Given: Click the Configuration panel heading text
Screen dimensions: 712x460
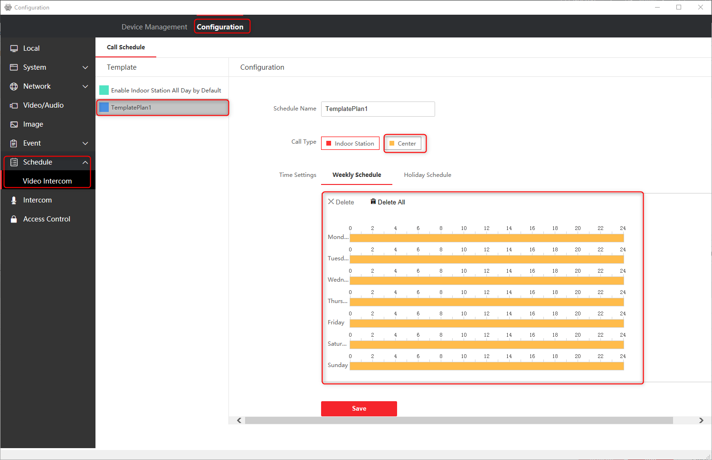Looking at the screenshot, I should [262, 67].
